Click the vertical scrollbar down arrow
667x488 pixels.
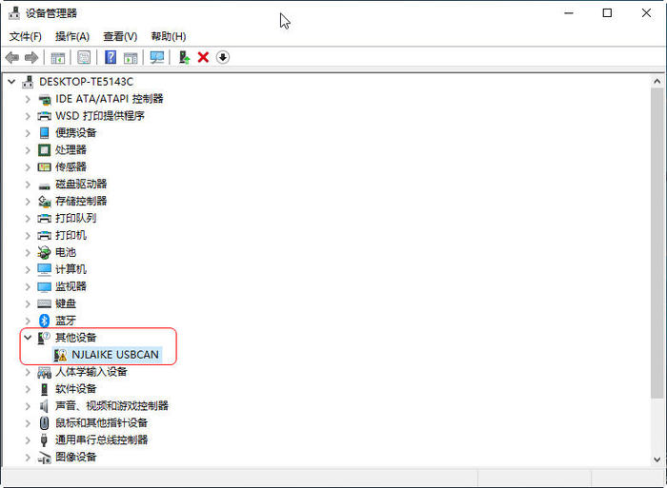point(657,458)
